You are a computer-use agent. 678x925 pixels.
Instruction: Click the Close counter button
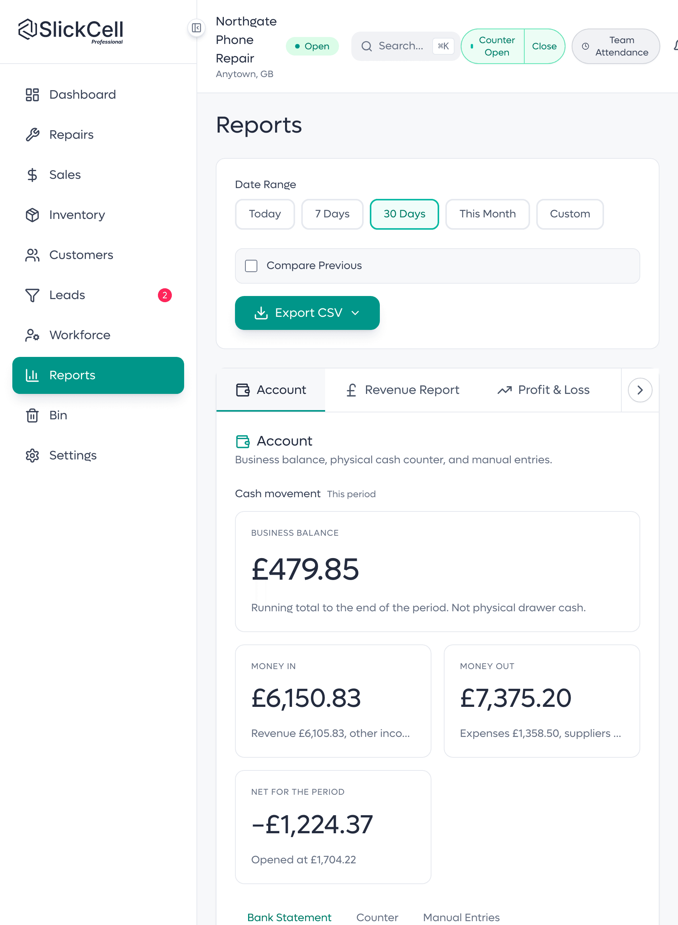click(x=544, y=46)
